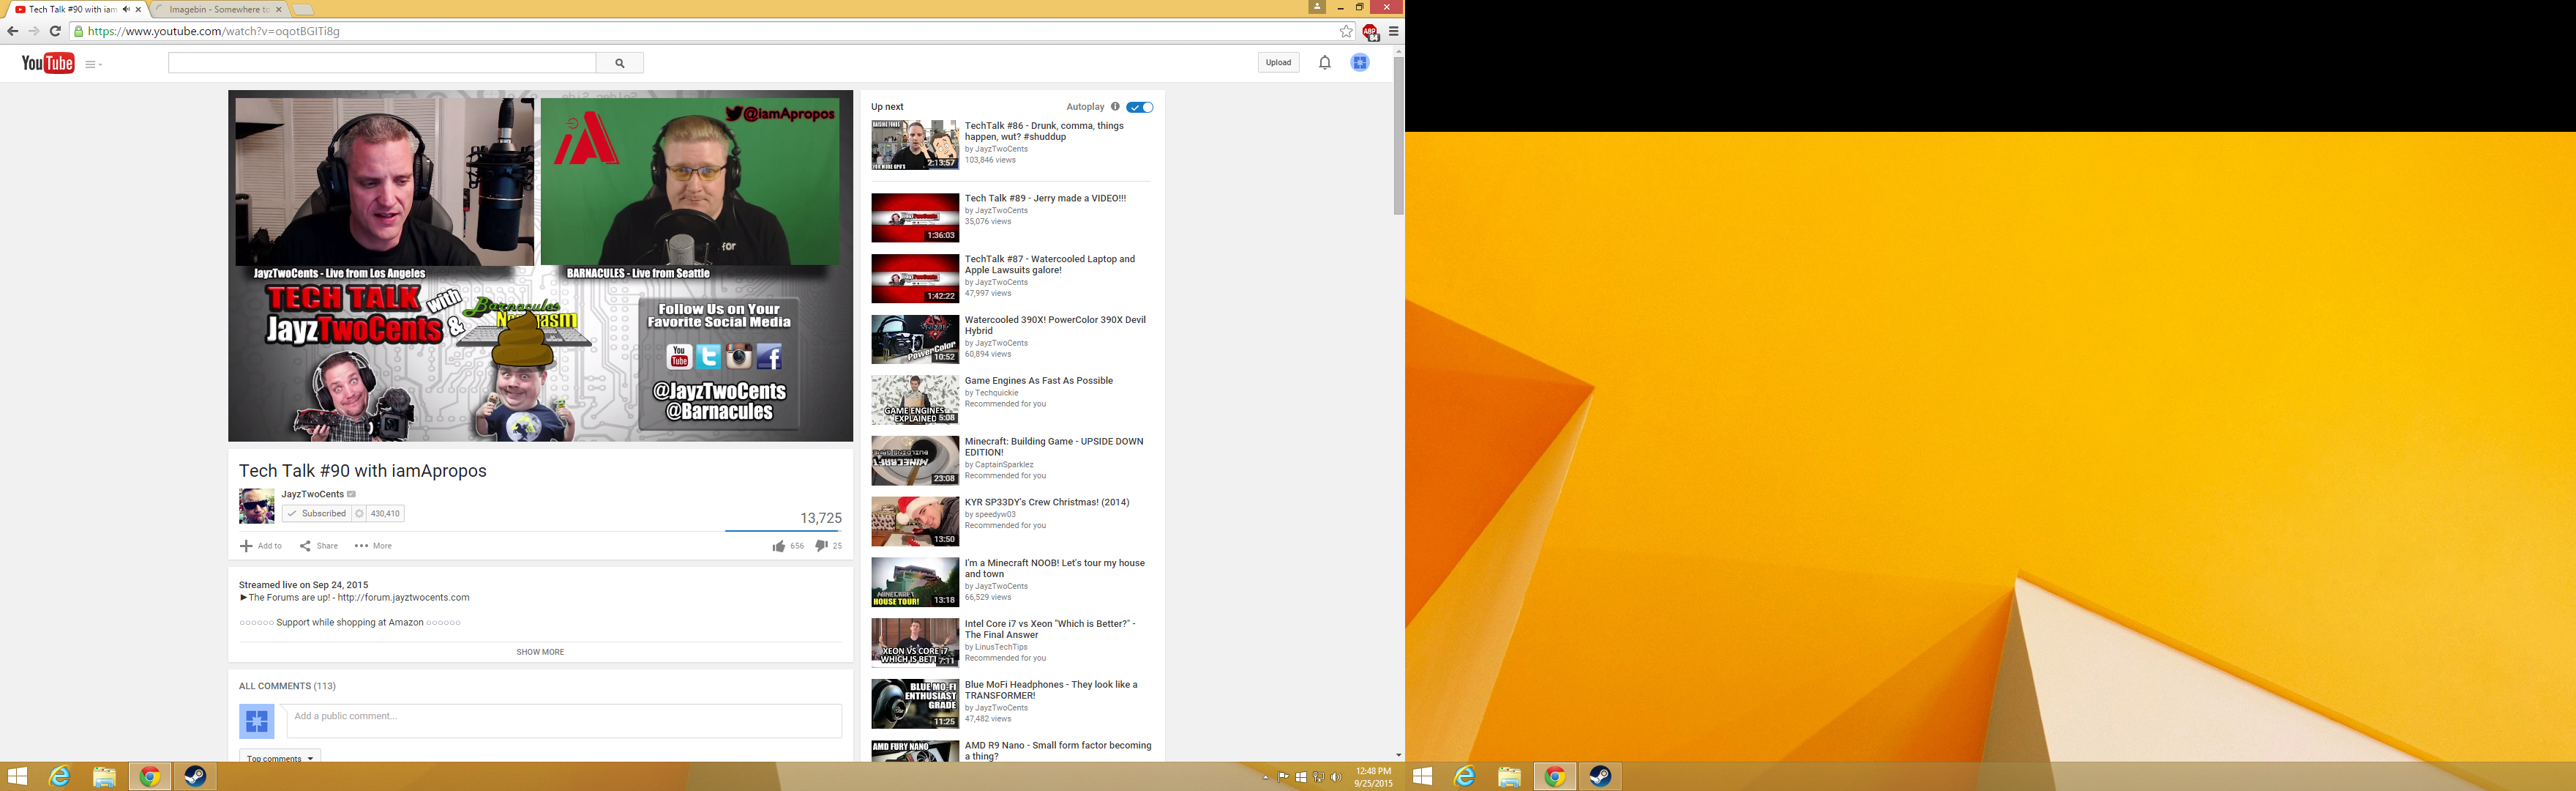Mute the tab via speaker icon

pos(127,9)
